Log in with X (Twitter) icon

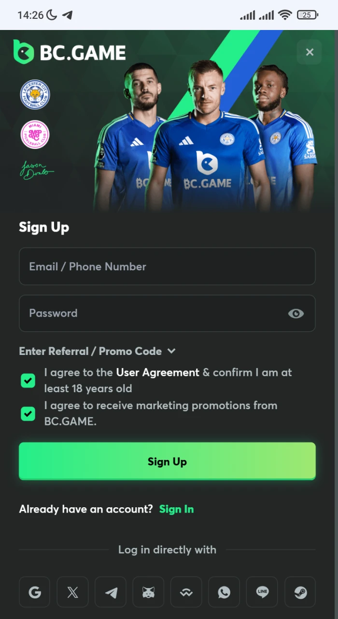(x=72, y=592)
